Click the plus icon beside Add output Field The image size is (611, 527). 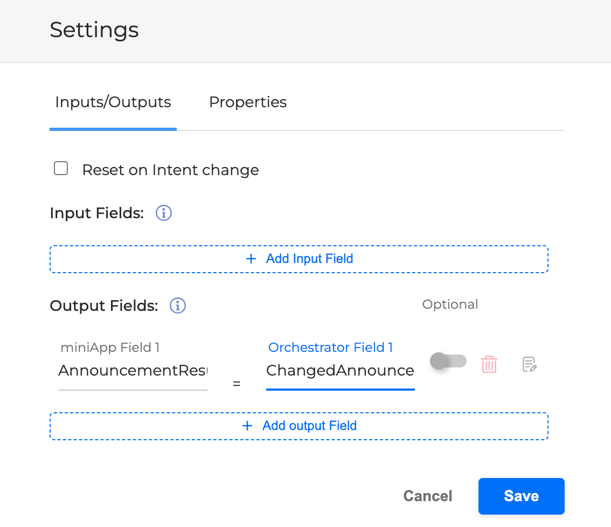pos(247,426)
